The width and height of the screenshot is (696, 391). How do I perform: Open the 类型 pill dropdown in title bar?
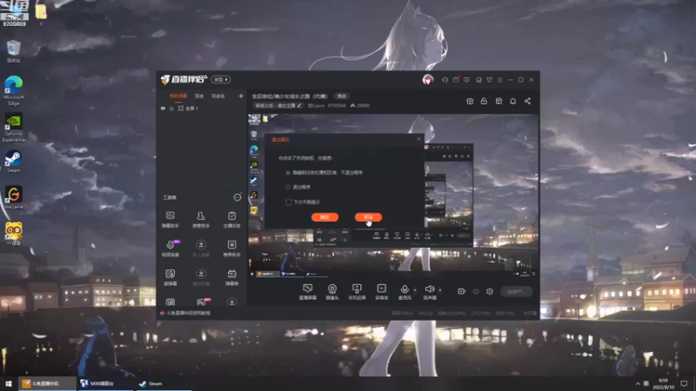click(221, 79)
